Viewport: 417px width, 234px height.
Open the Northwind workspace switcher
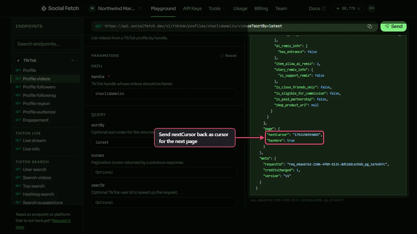click(x=116, y=8)
